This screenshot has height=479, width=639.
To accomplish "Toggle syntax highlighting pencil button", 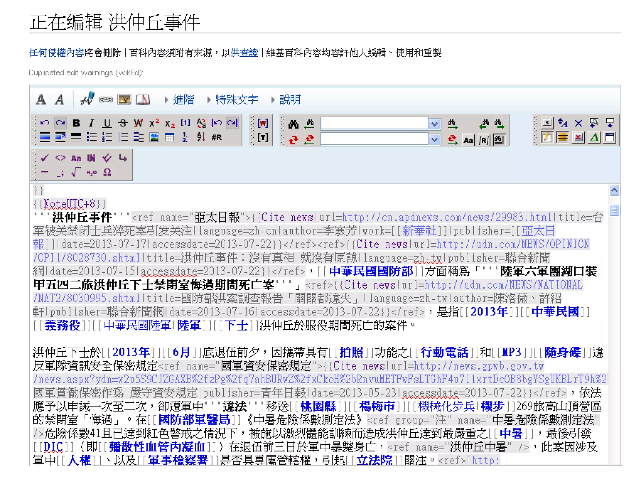I will (547, 138).
